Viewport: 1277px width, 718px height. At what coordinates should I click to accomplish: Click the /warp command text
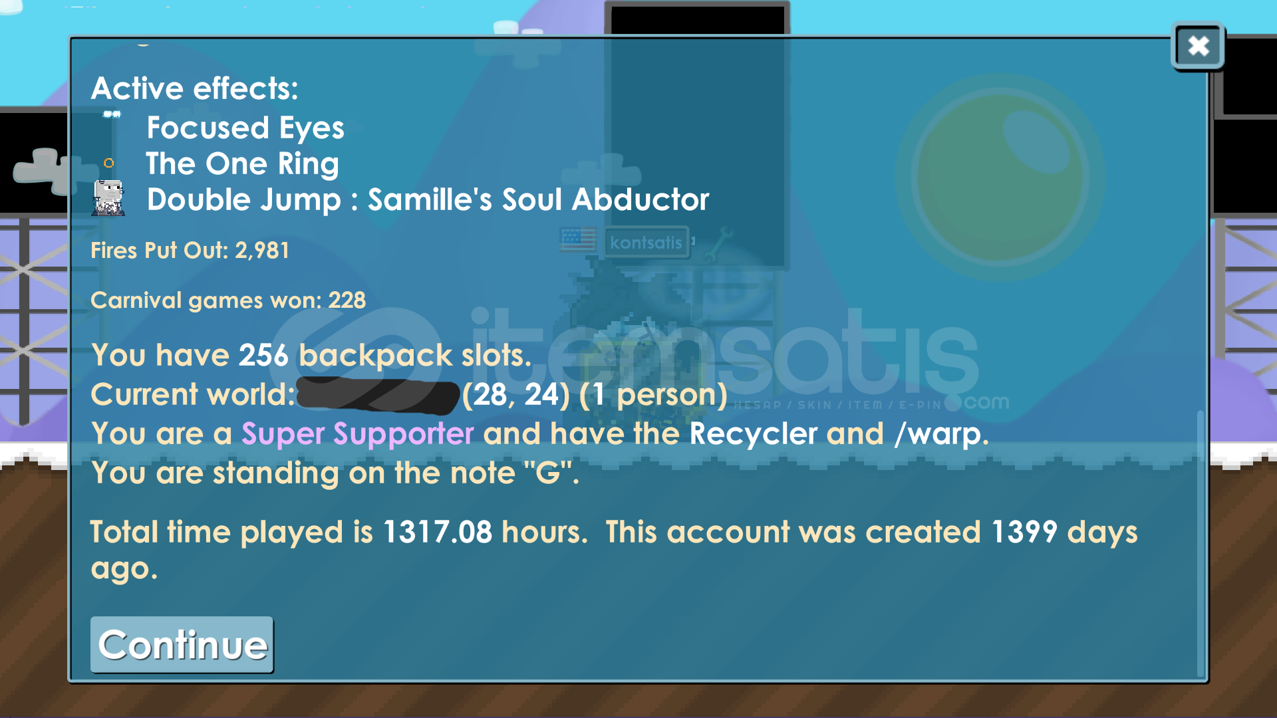click(x=938, y=435)
